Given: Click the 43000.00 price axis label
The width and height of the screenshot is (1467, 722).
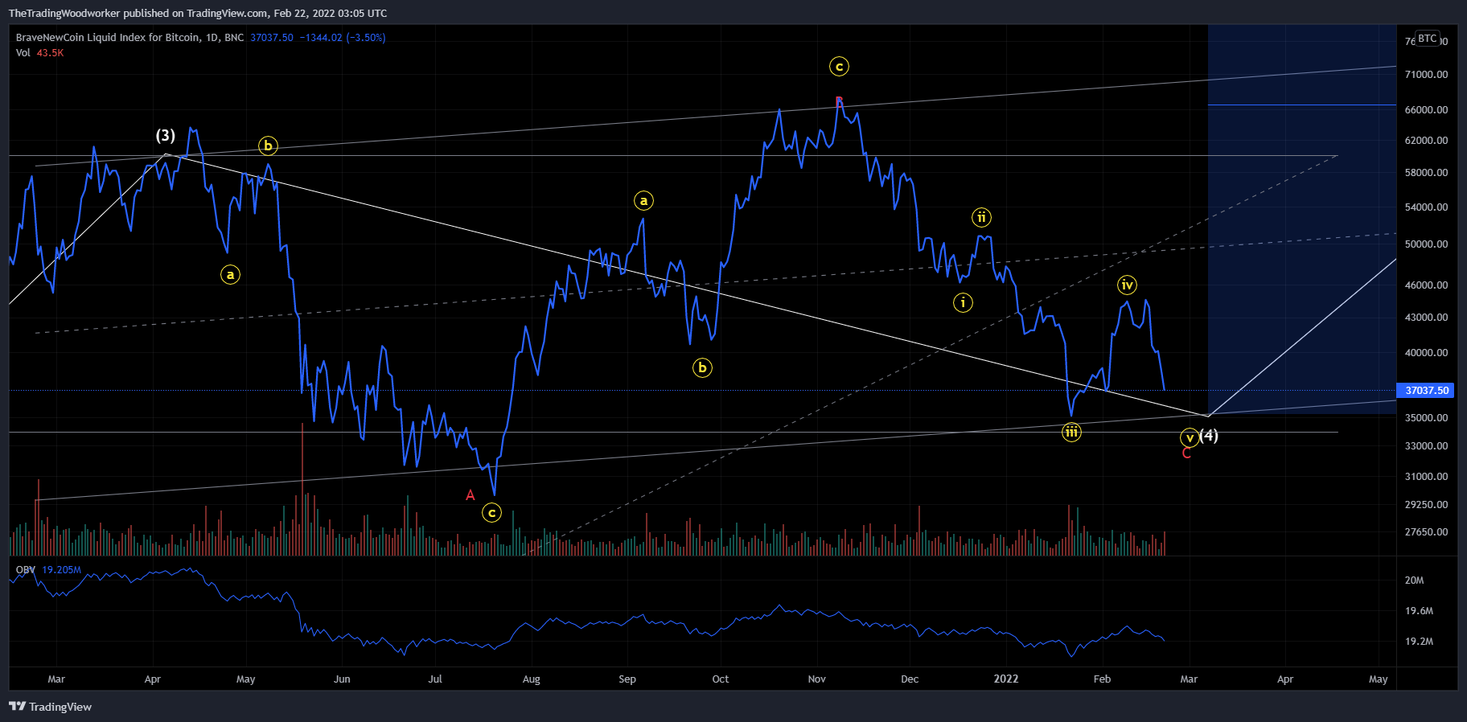Looking at the screenshot, I should click(x=1426, y=318).
